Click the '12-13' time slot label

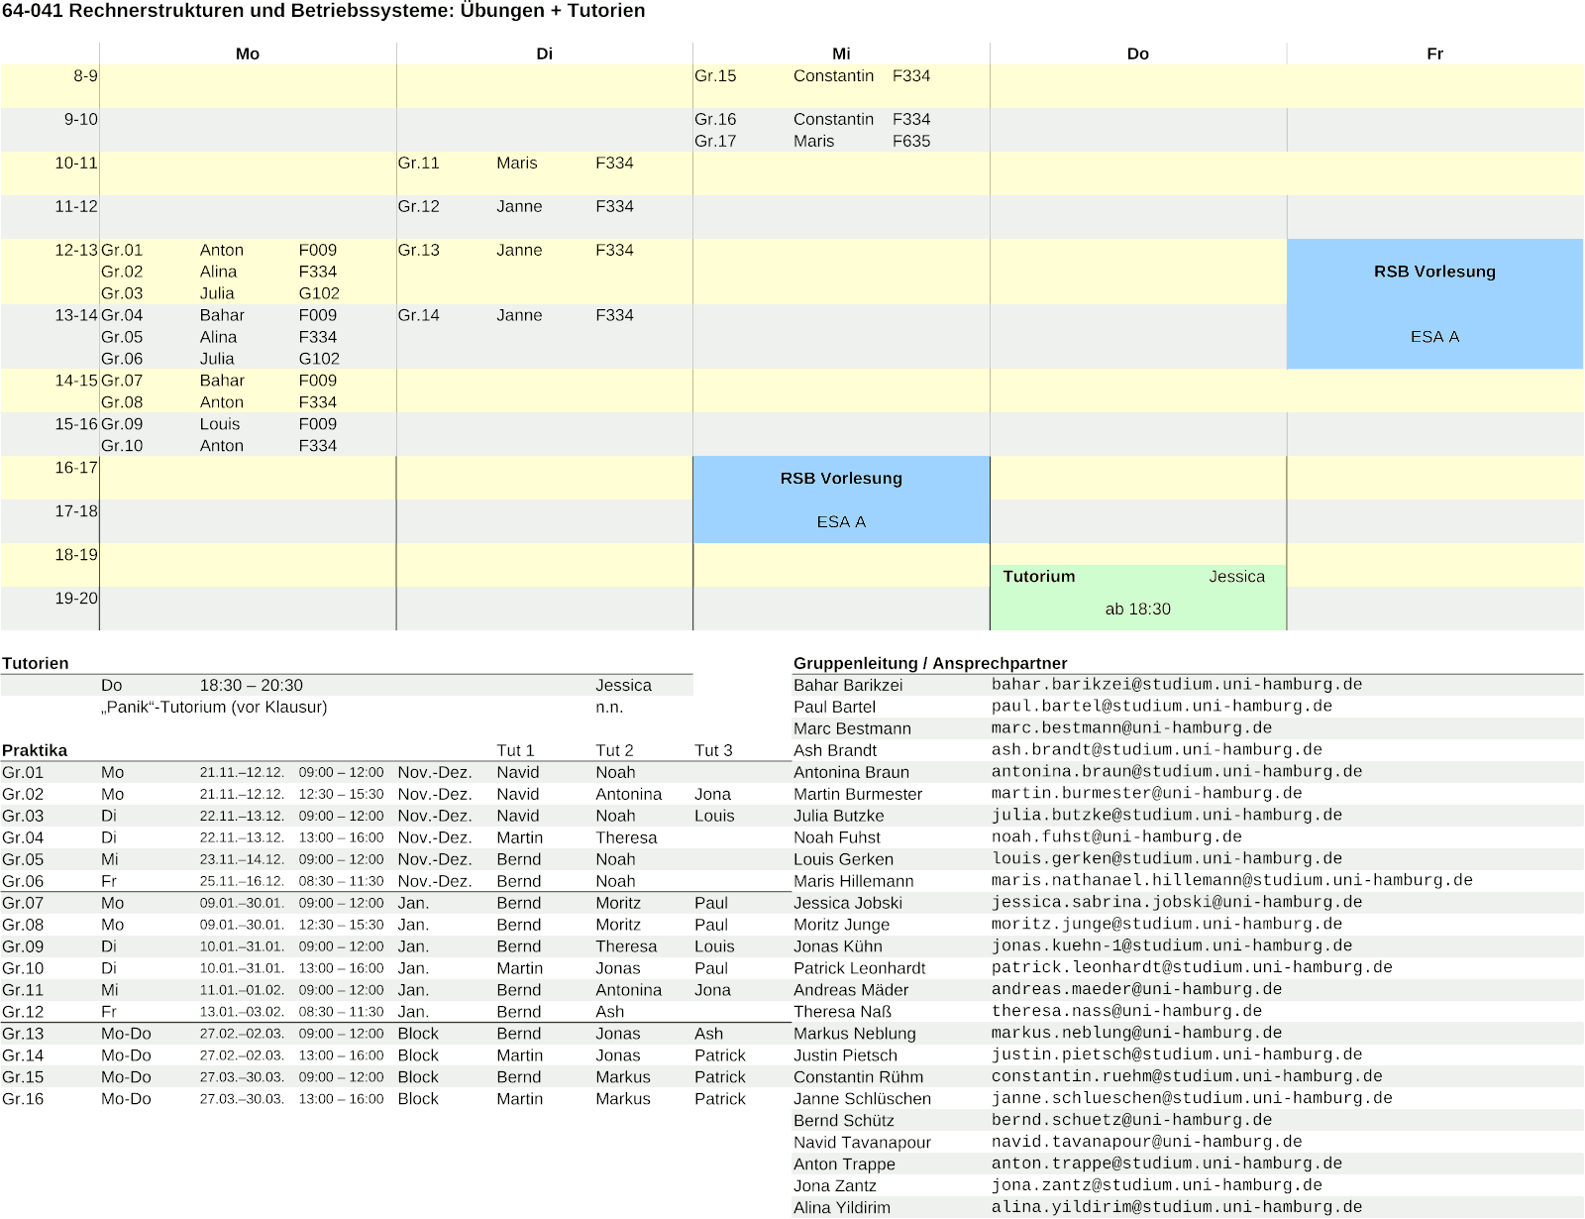click(76, 251)
